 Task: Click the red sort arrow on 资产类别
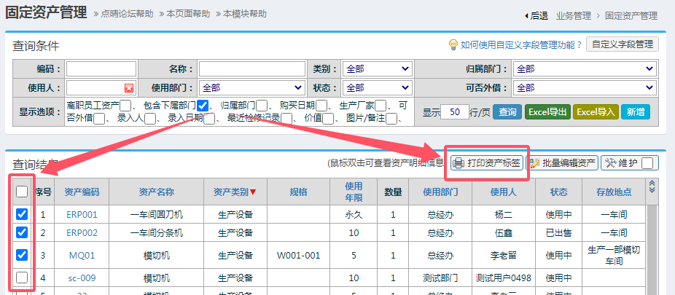[253, 192]
